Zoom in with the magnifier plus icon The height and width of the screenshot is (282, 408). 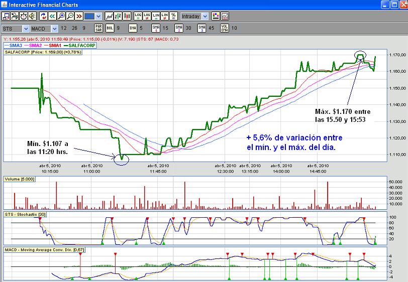tap(62, 16)
